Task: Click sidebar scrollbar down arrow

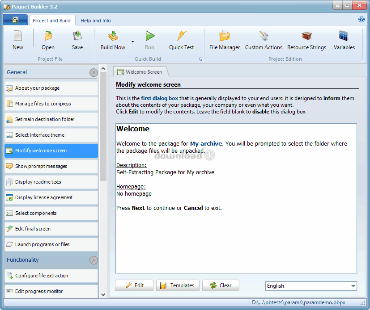Action: pyautogui.click(x=103, y=295)
